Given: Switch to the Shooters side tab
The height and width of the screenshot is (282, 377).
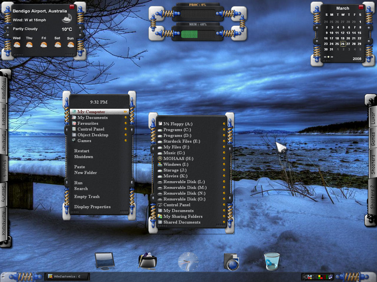Looking at the screenshot, I should click(x=373, y=164).
